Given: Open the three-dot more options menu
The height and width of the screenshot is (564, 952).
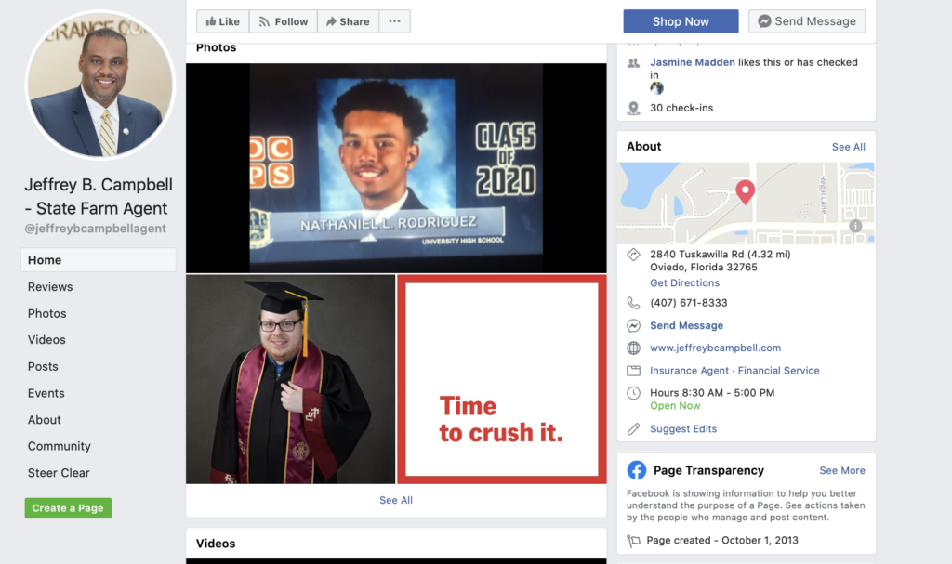Looking at the screenshot, I should click(x=394, y=21).
